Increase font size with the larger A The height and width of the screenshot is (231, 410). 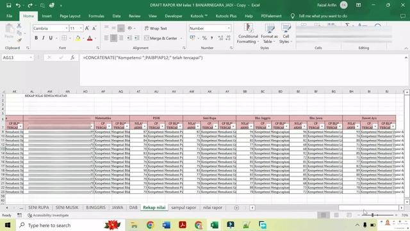tap(87, 28)
